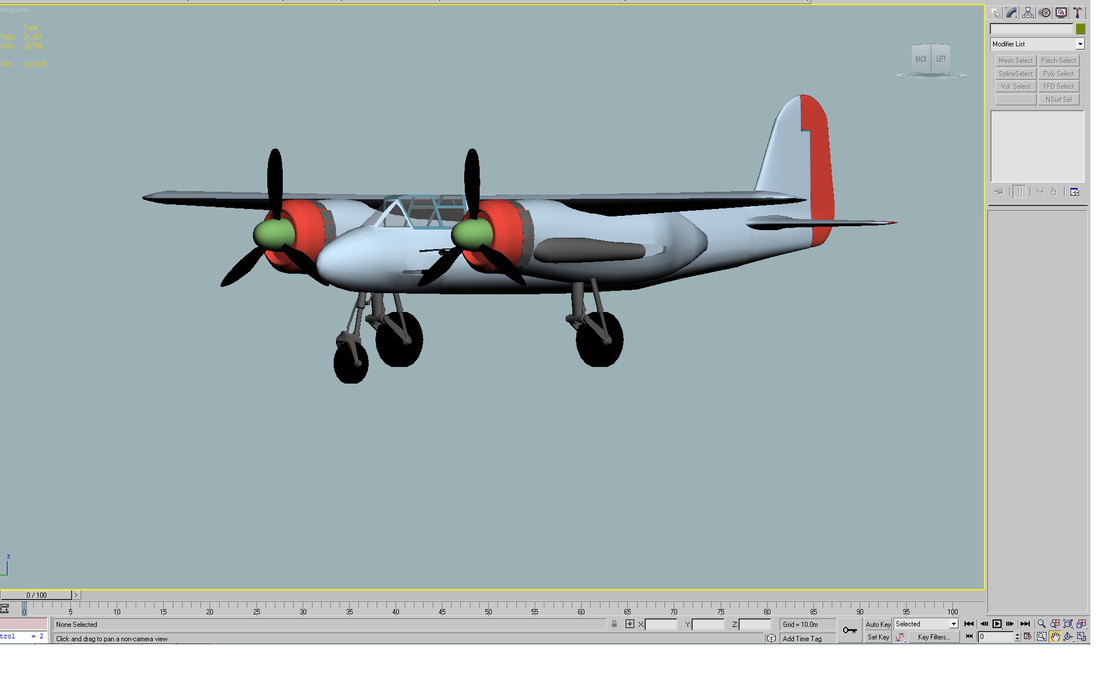The image size is (1099, 687).
Task: Play the animation
Action: (997, 624)
